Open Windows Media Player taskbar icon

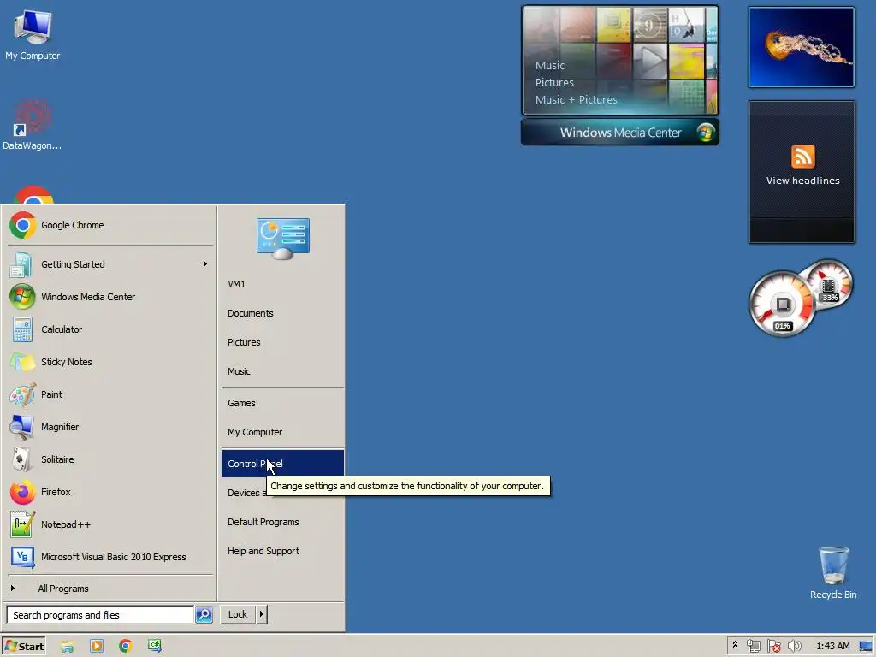pos(97,647)
